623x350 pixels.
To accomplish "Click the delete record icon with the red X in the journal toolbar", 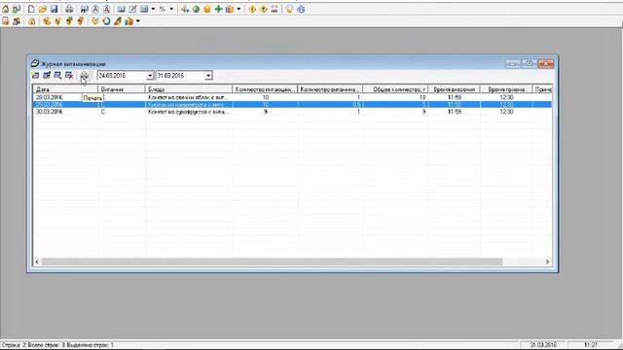I will (69, 75).
